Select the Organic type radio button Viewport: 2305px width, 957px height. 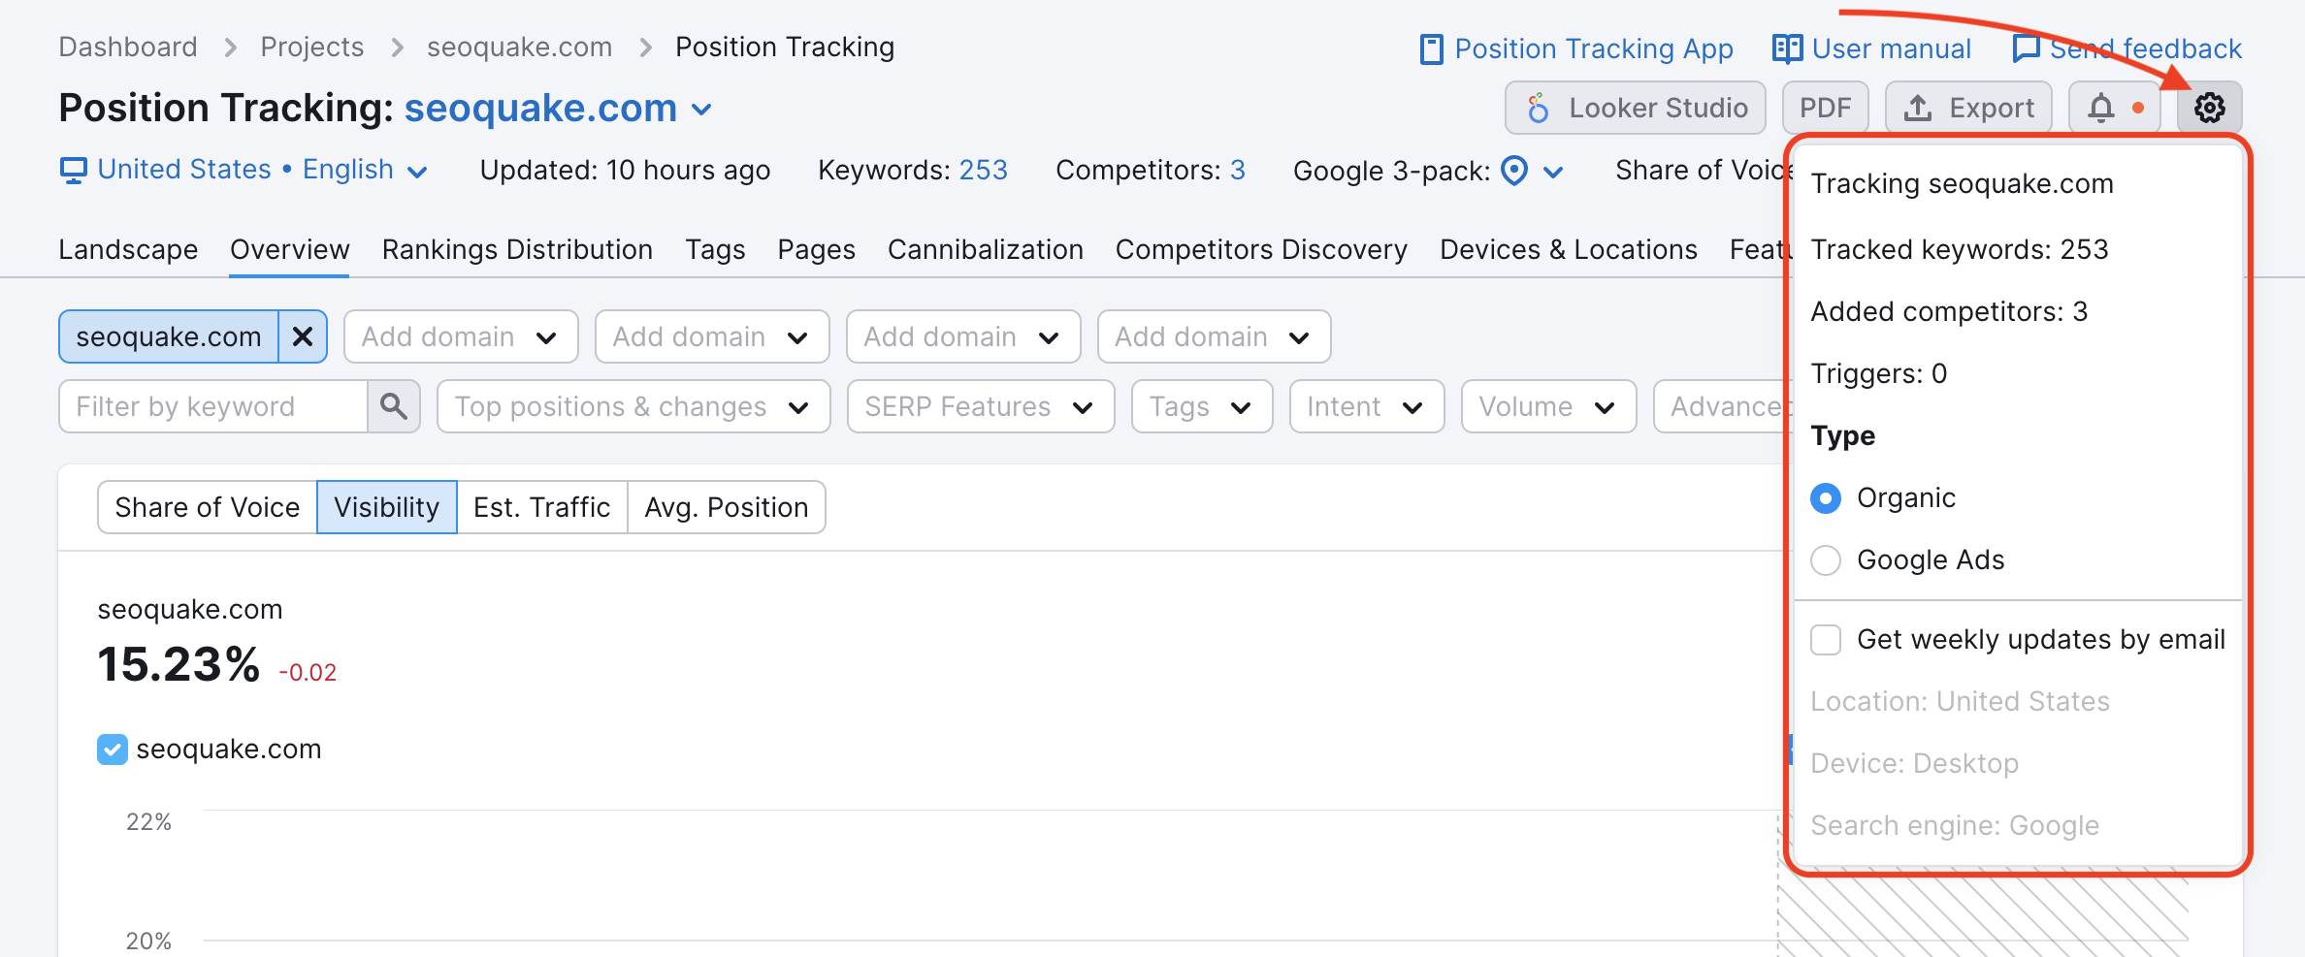(x=1826, y=498)
